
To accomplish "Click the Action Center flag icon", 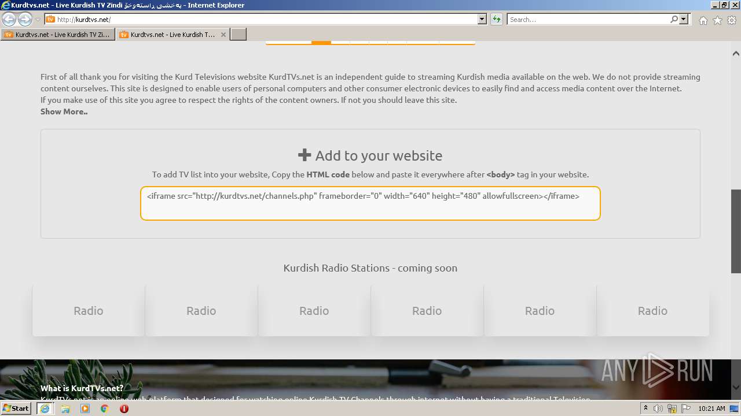I will [x=684, y=408].
